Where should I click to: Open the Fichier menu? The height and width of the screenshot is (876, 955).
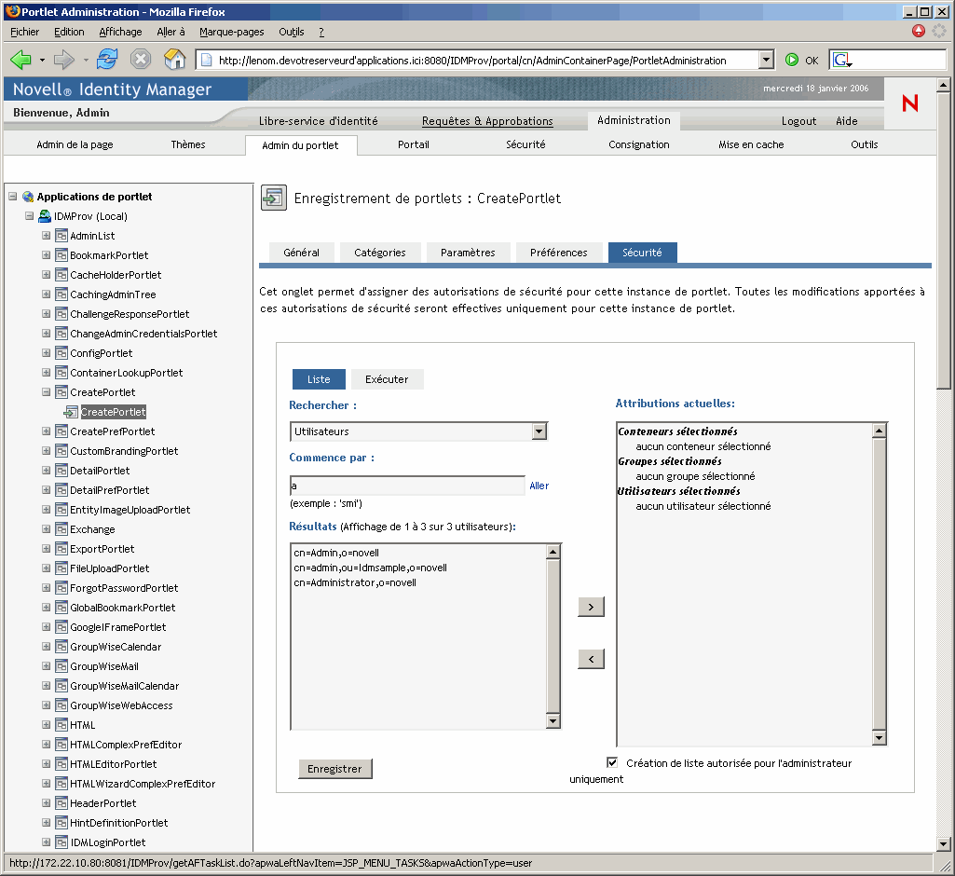point(24,32)
